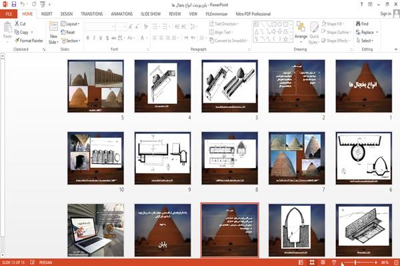Click Center paragraph alignment icon

tap(161, 38)
